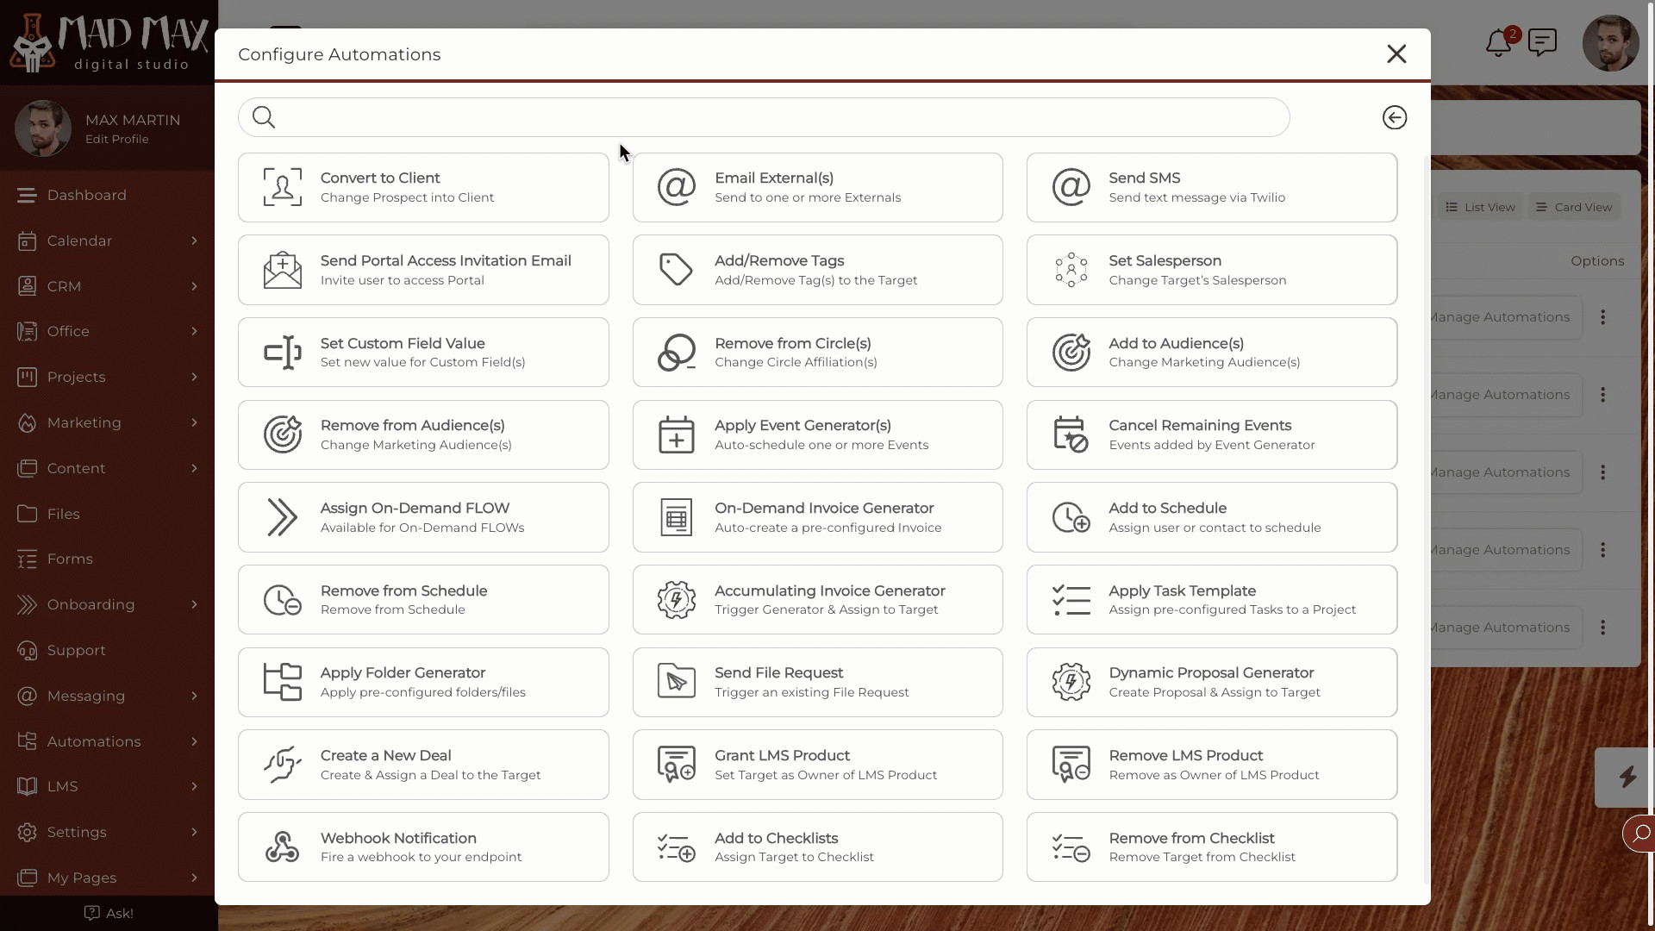This screenshot has width=1655, height=931.
Task: Click the Accumulating Invoice Generator icon
Action: (677, 599)
